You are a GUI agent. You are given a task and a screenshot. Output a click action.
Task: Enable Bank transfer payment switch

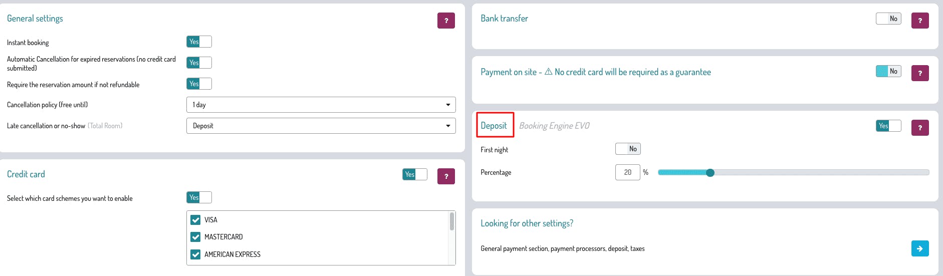click(x=888, y=19)
